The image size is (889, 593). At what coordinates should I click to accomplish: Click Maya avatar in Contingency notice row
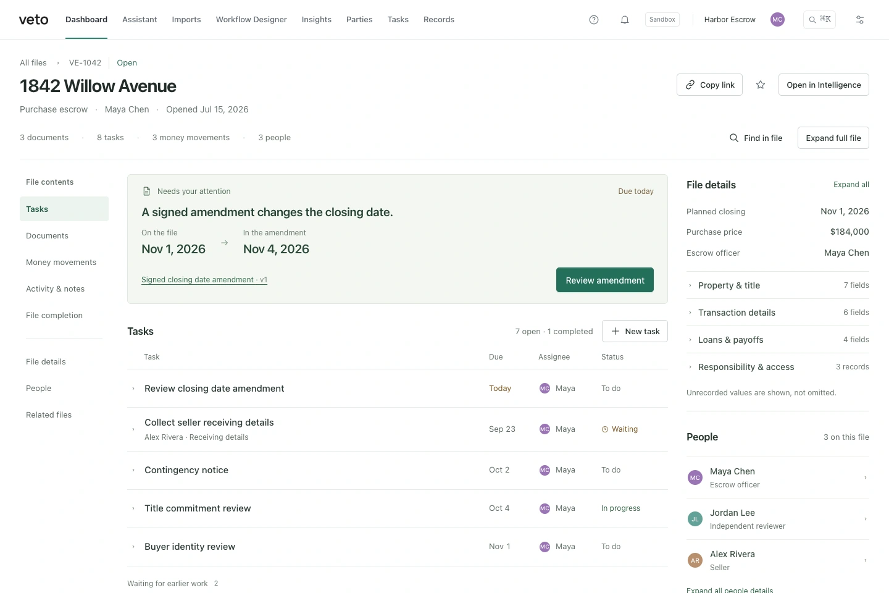click(x=545, y=470)
